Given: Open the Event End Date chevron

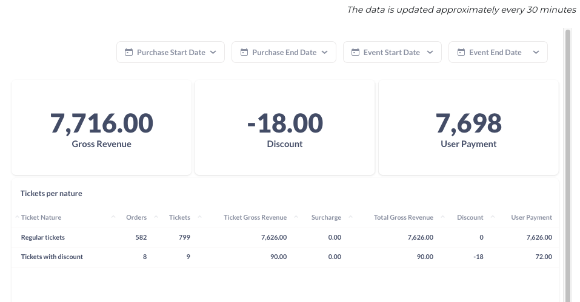Looking at the screenshot, I should 536,52.
